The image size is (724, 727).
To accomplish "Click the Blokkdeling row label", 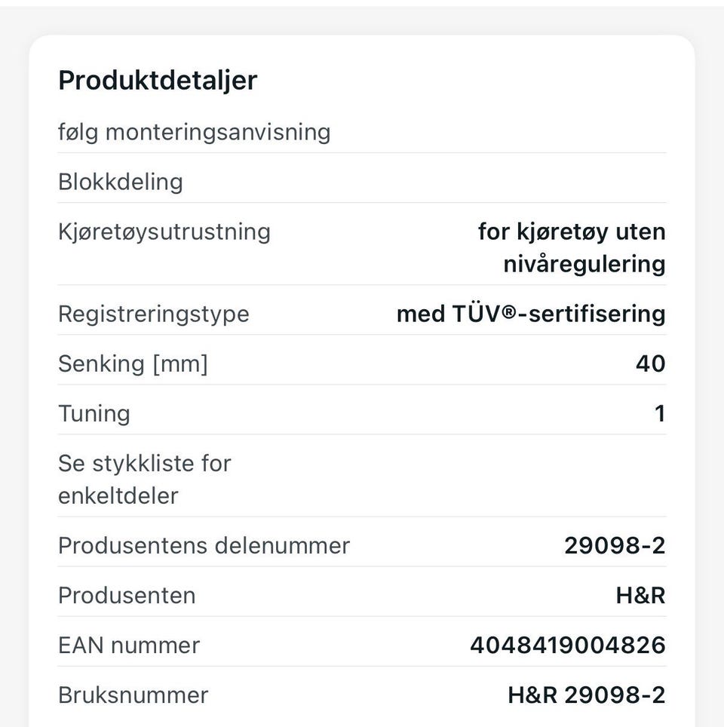I will [x=121, y=182].
